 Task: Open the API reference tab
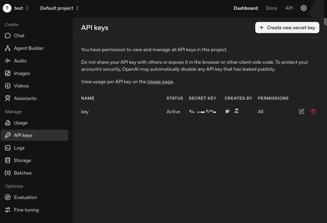coord(289,8)
